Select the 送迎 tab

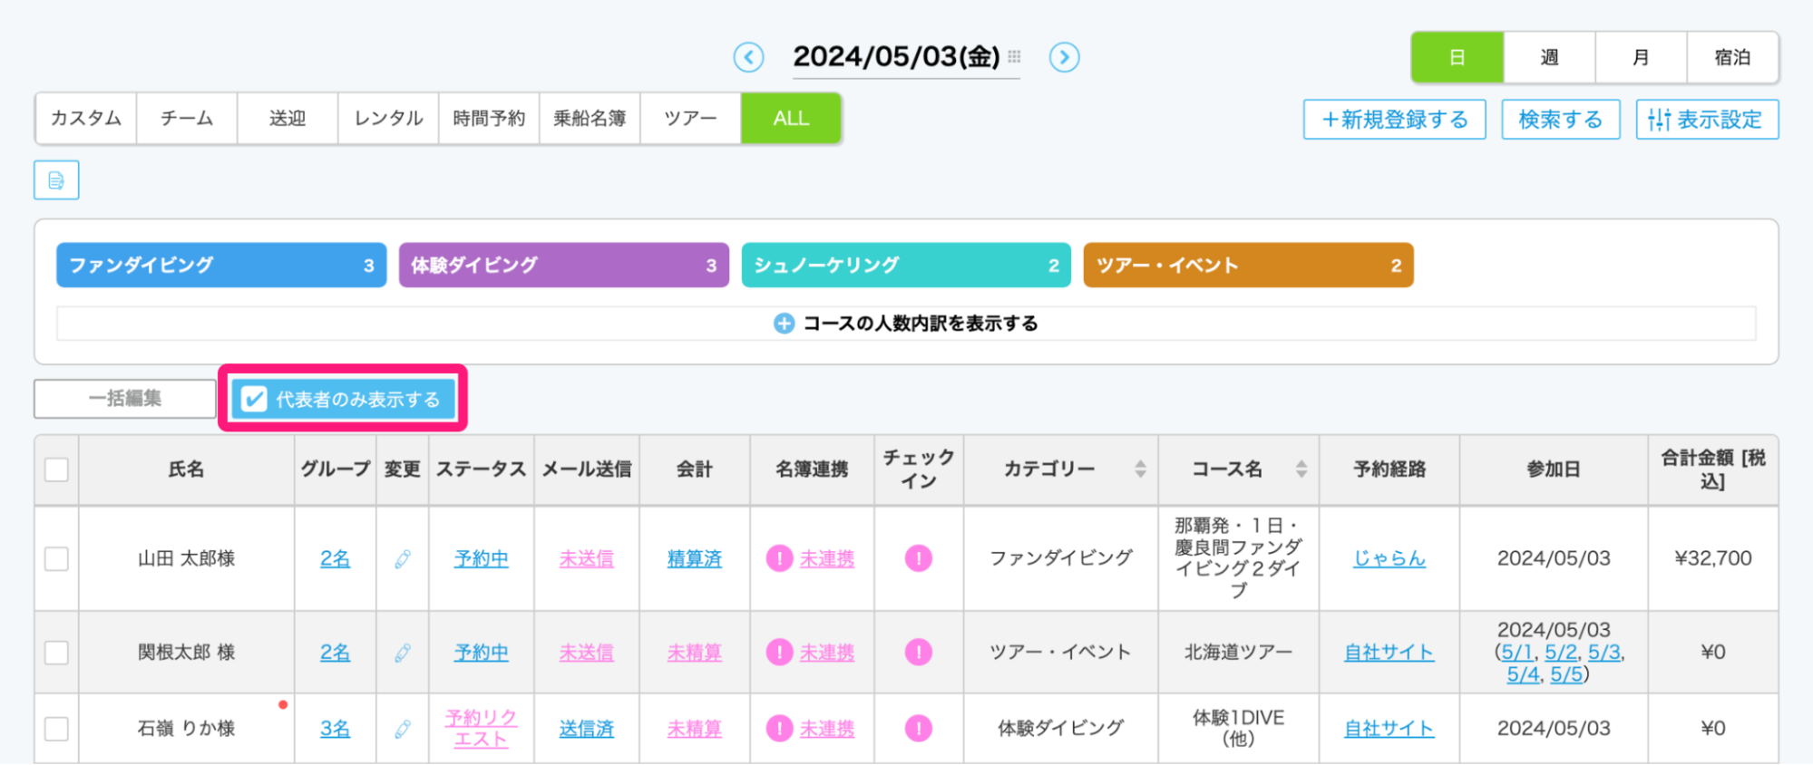click(288, 119)
